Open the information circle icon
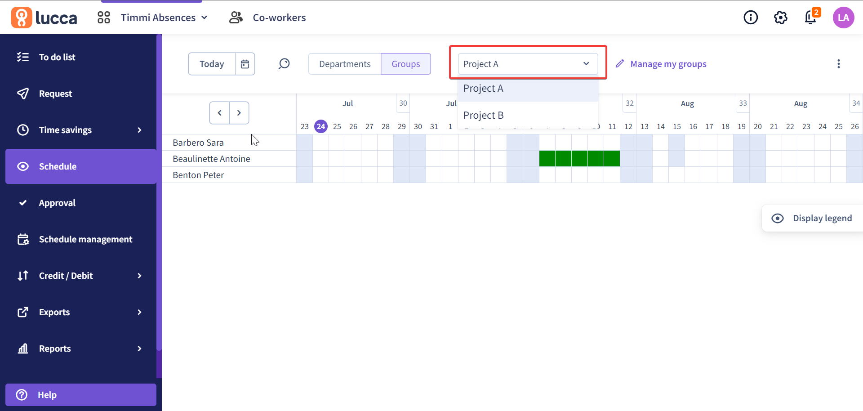Viewport: 863px width, 411px height. pos(751,18)
